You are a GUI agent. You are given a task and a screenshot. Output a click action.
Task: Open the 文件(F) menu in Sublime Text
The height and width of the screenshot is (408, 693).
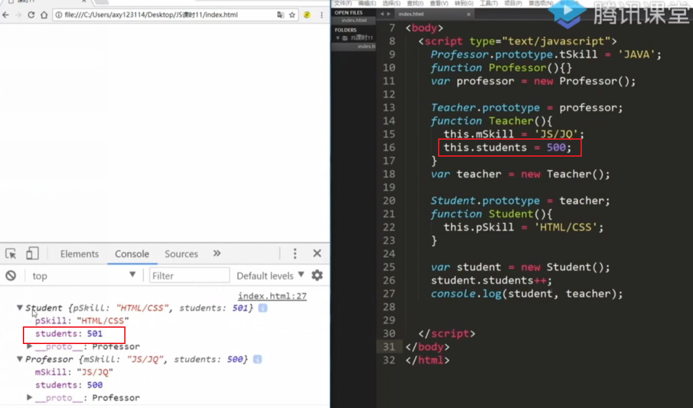click(343, 3)
